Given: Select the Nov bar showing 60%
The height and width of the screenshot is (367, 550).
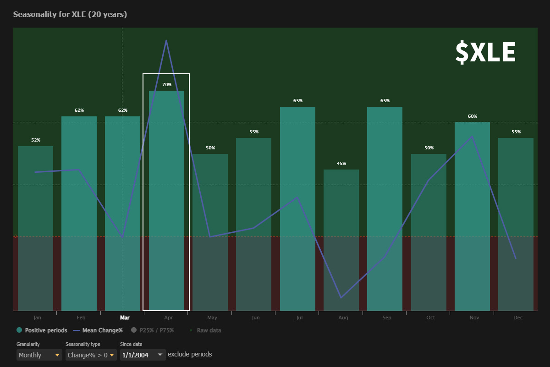Looking at the screenshot, I should pyautogui.click(x=472, y=216).
